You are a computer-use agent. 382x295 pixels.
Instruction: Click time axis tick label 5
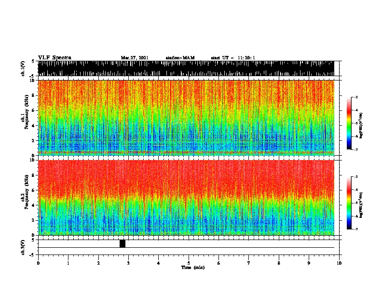click(x=189, y=263)
